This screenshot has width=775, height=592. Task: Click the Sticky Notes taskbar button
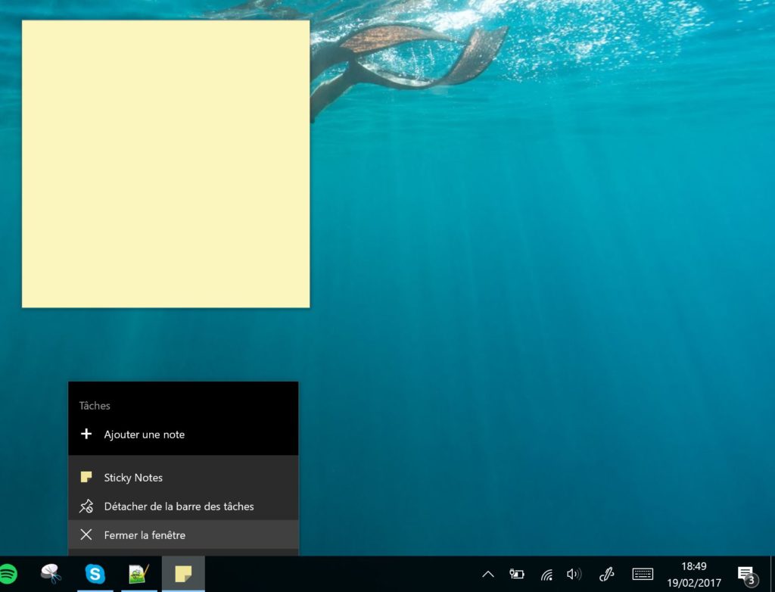pyautogui.click(x=183, y=574)
